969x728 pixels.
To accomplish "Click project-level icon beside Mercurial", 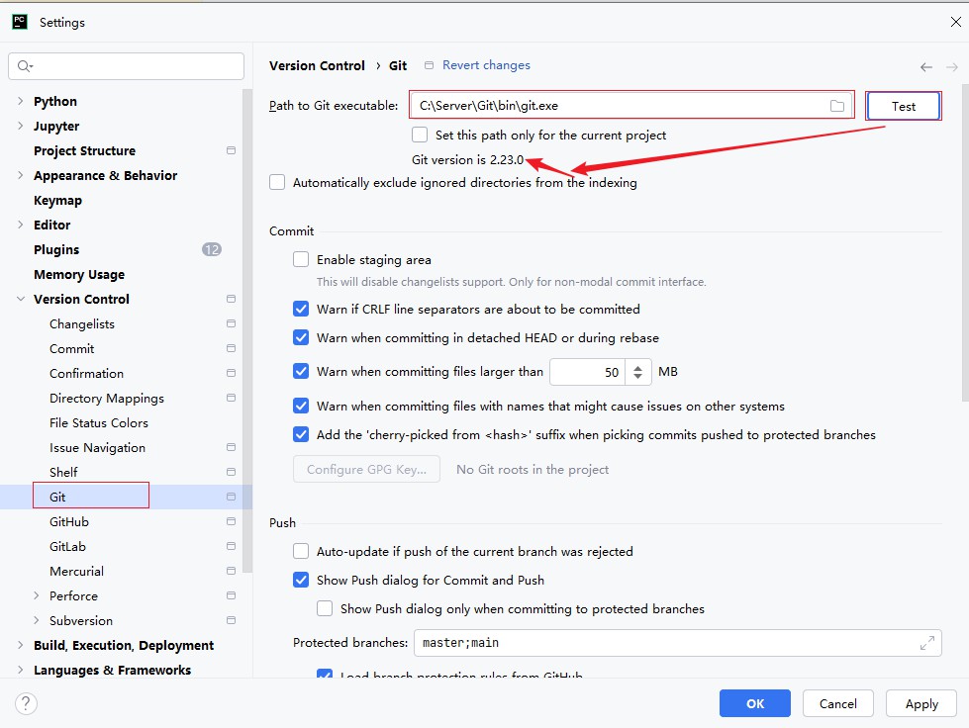I will (x=232, y=571).
